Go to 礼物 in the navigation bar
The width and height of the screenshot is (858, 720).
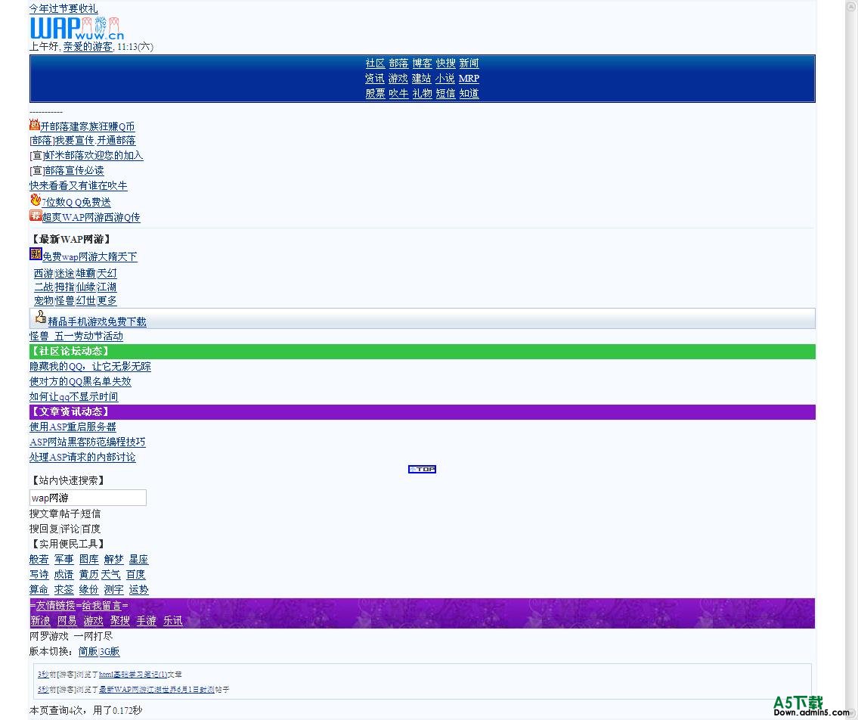pyautogui.click(x=423, y=94)
